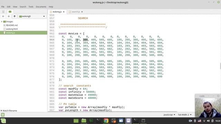Open power manager tray icon
The height and width of the screenshot is (124, 221).
[213, 121]
